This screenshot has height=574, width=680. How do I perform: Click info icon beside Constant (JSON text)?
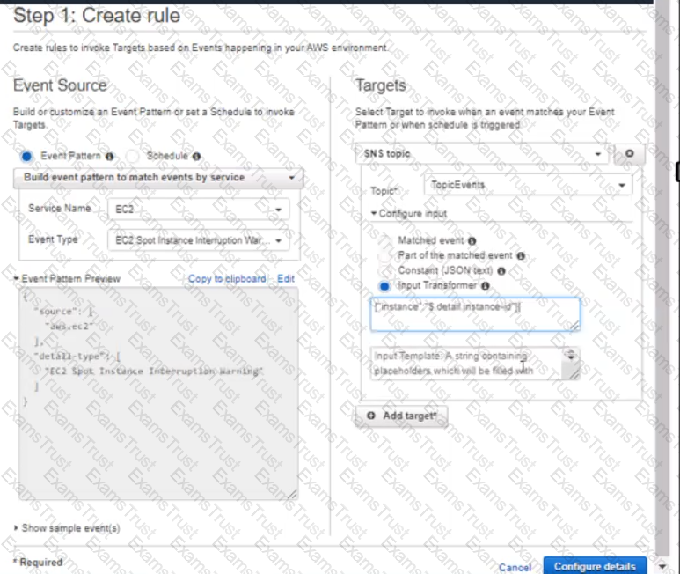pyautogui.click(x=501, y=271)
